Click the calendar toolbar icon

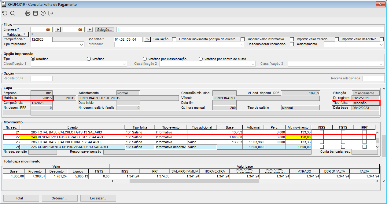[x=35, y=13]
